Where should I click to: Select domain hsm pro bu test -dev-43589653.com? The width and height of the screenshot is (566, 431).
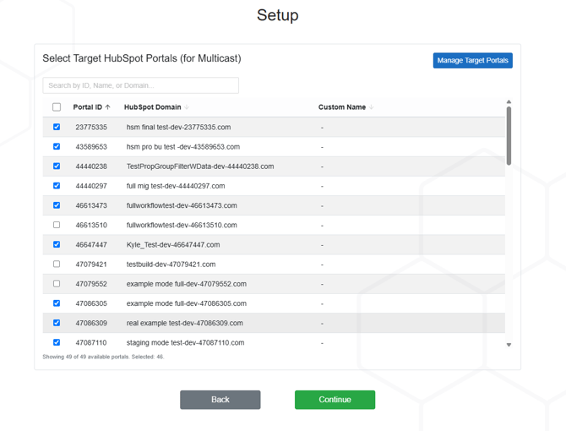(183, 146)
